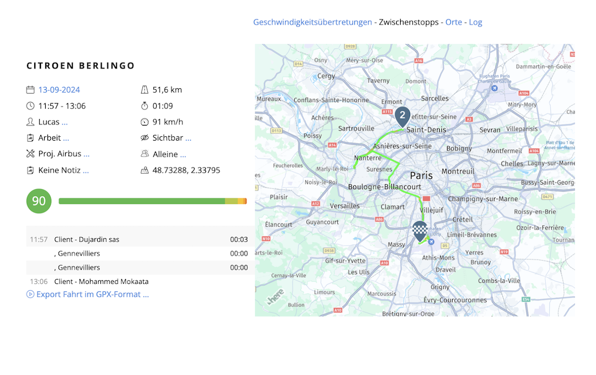Switch to the Zwischenstopps tab

point(408,22)
